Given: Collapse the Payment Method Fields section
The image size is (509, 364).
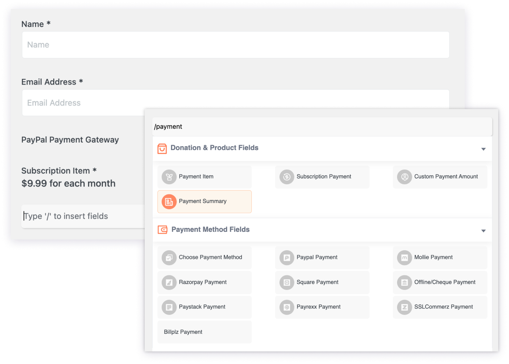Looking at the screenshot, I should click(x=483, y=230).
